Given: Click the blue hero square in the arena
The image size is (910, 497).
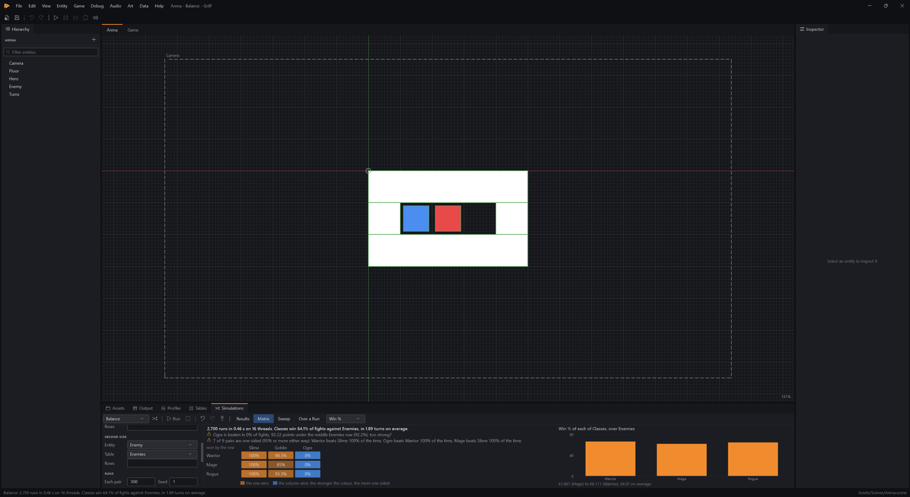Looking at the screenshot, I should [416, 218].
